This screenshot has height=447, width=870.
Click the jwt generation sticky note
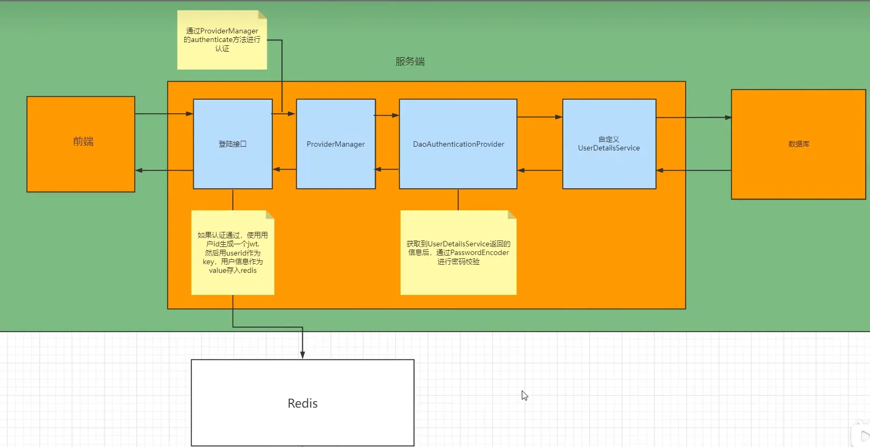pyautogui.click(x=232, y=252)
